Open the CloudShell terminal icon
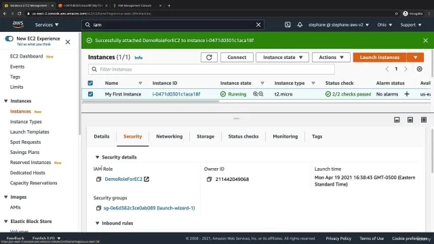The height and width of the screenshot is (244, 434). [x=288, y=24]
